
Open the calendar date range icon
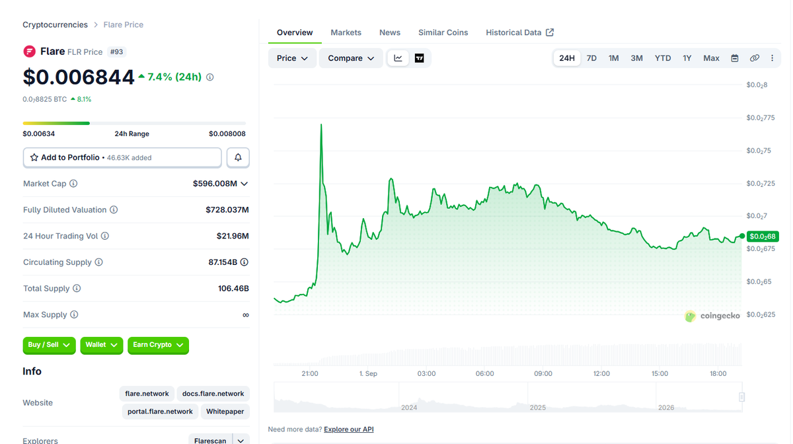pos(735,58)
